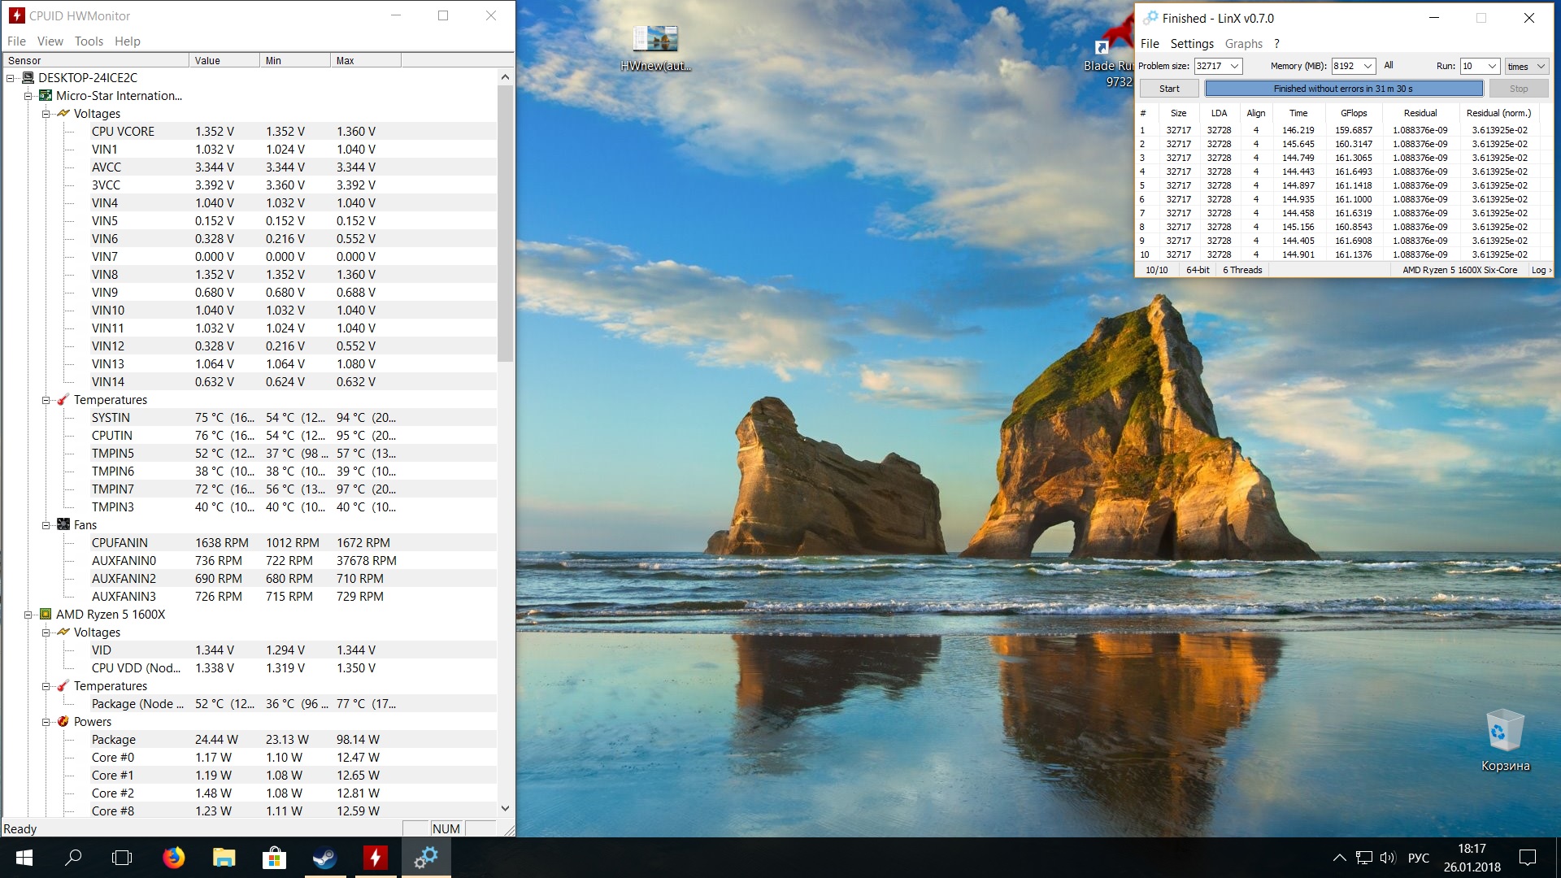This screenshot has height=878, width=1561.
Task: Open the volume icon in system tray
Action: pos(1387,858)
